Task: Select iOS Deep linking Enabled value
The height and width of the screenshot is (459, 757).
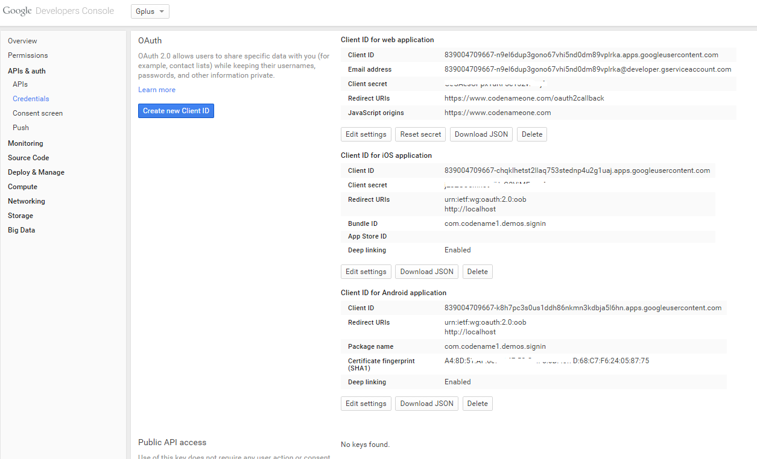Action: (x=458, y=250)
